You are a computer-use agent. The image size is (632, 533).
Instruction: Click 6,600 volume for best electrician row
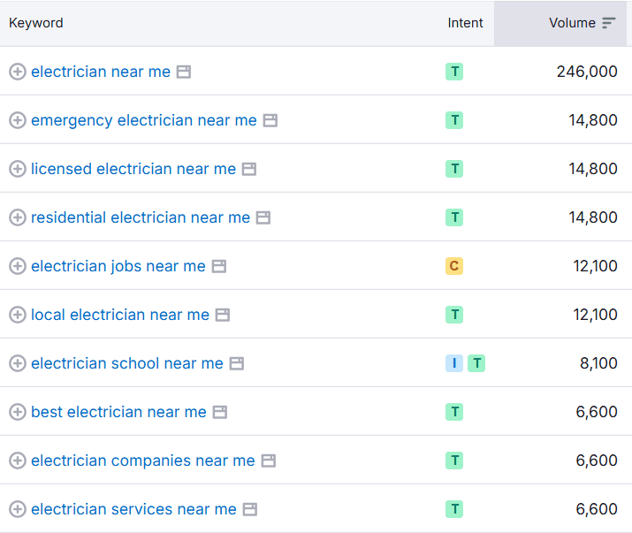(597, 412)
